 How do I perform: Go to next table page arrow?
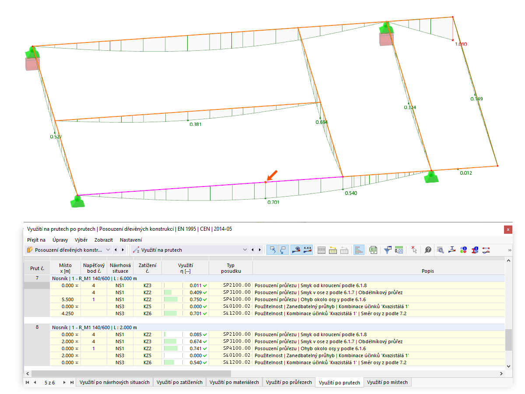pos(65,382)
